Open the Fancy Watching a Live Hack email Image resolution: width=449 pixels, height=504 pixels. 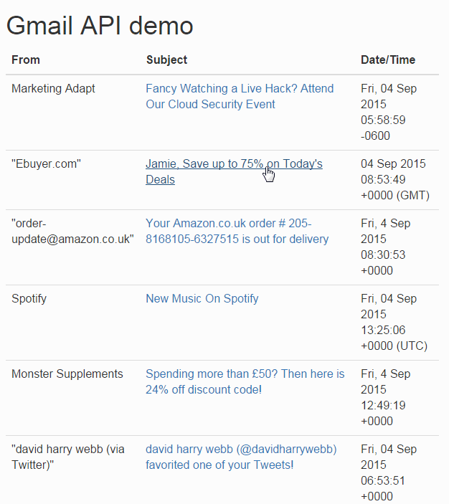coord(240,96)
